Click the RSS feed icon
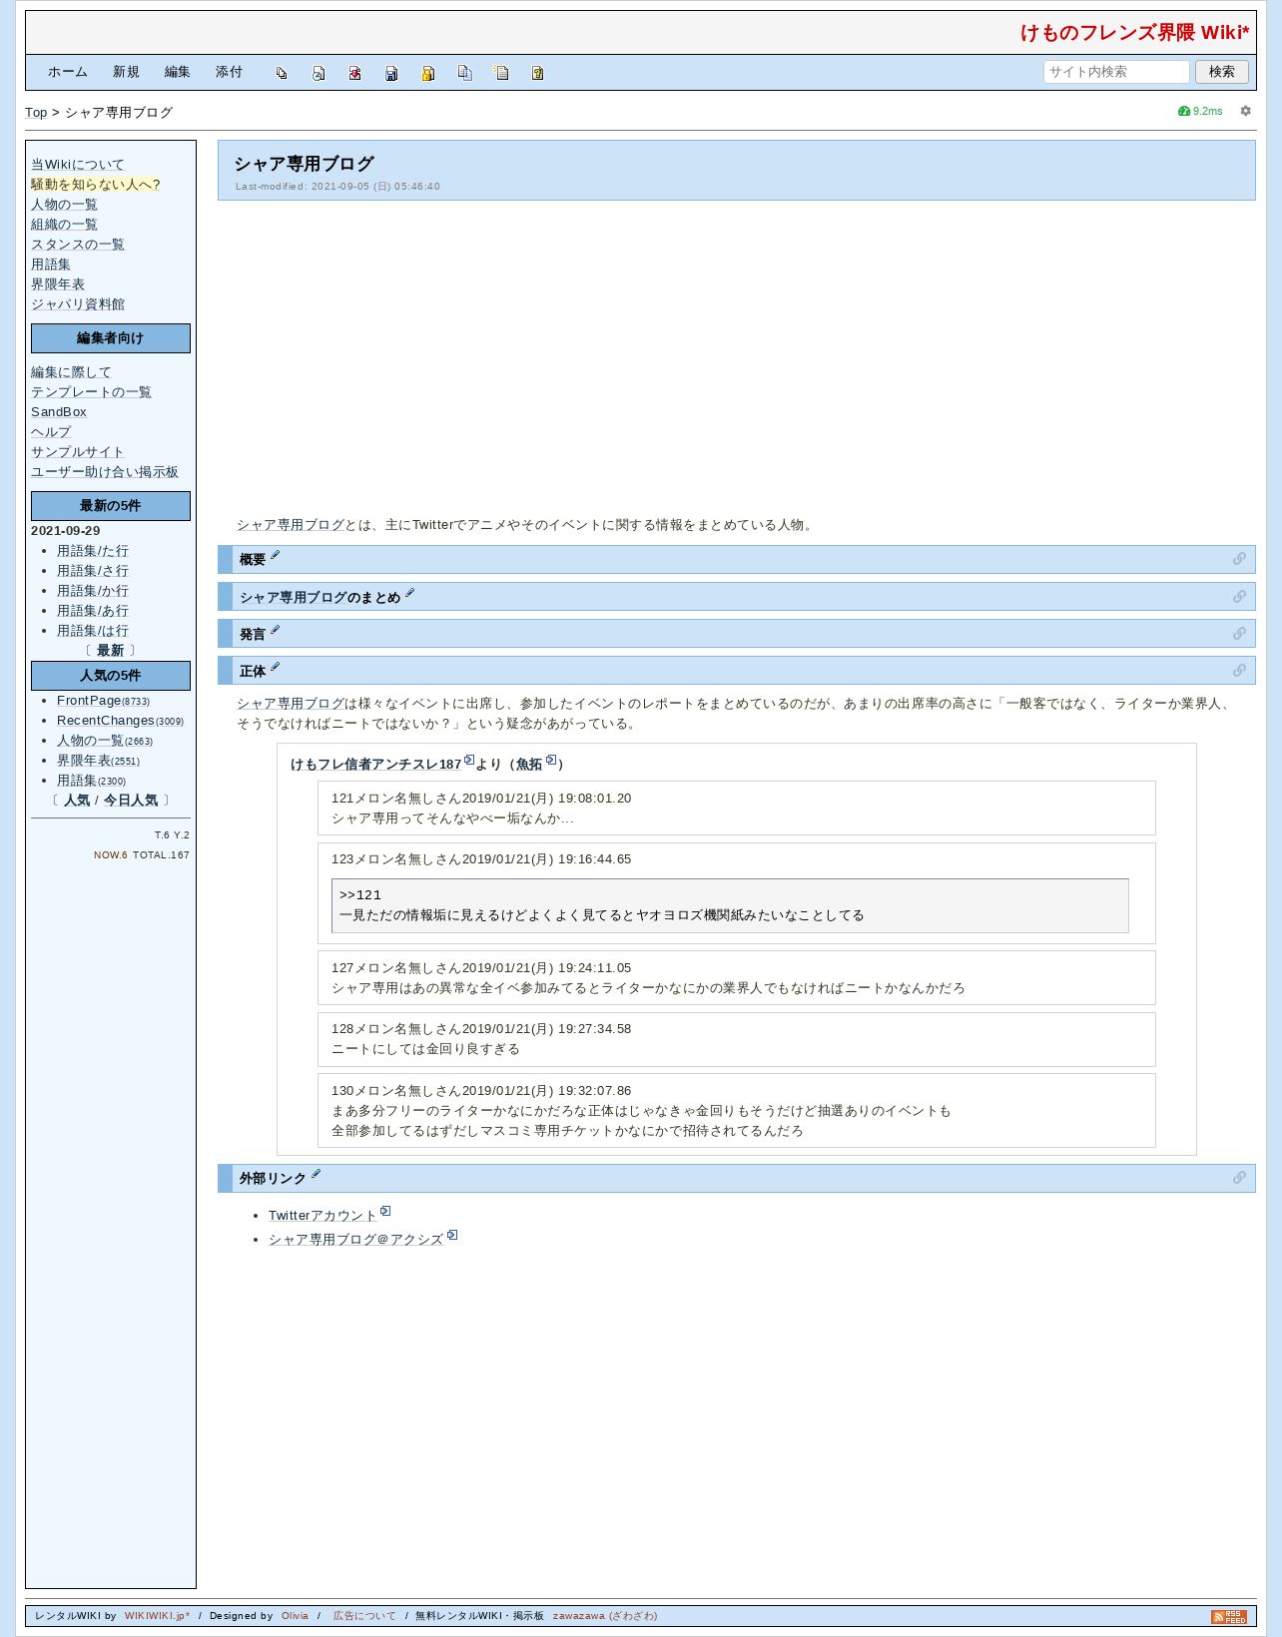This screenshot has width=1282, height=1637. [1229, 1616]
